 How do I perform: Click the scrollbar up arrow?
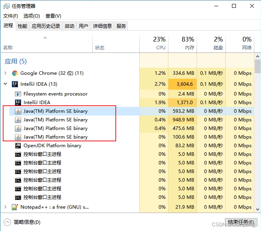click(257, 56)
